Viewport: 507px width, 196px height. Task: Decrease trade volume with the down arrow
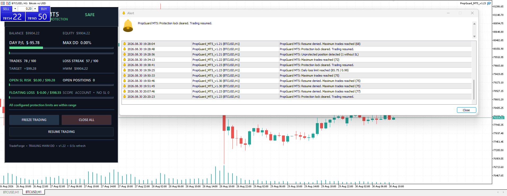click(x=15, y=9)
